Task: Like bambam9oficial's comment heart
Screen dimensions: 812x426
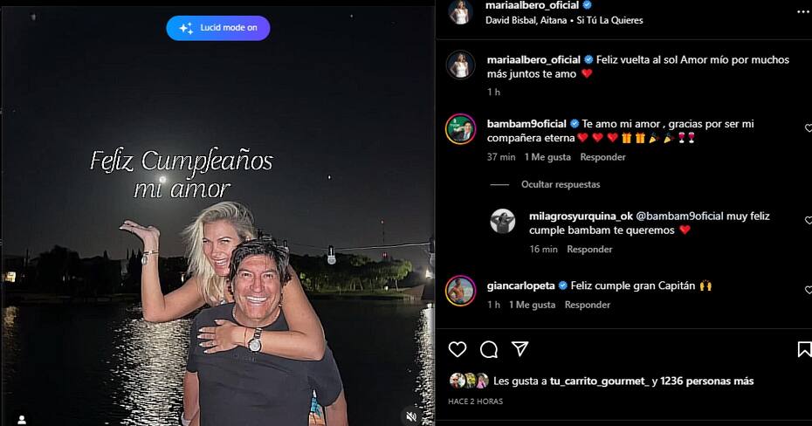Action: pos(809,127)
